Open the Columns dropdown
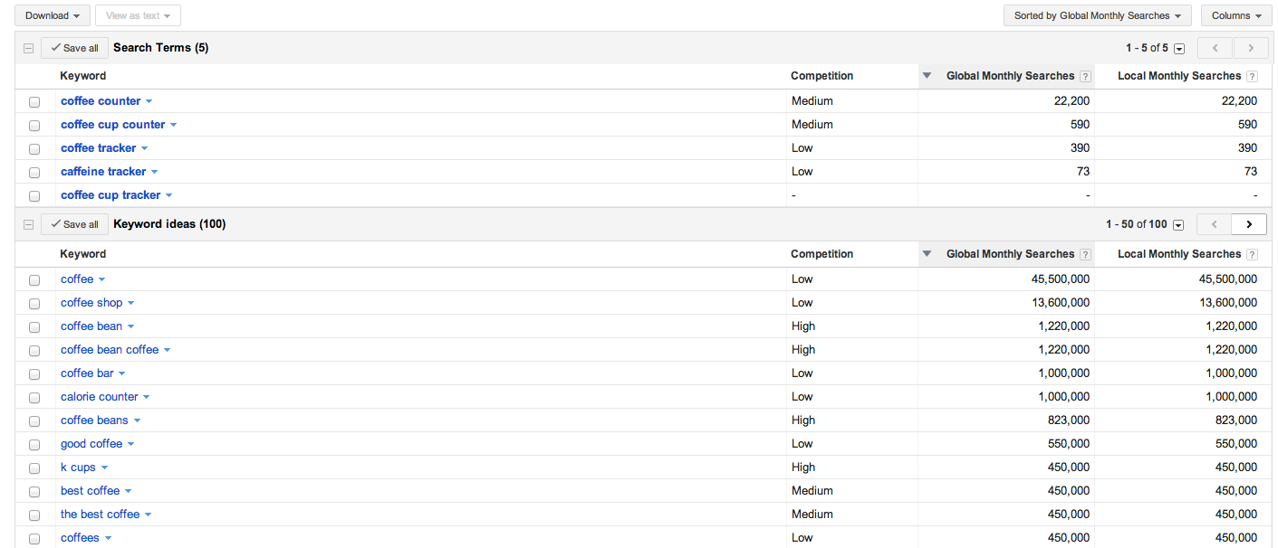Screen dimensions: 1278x548 point(1236,15)
